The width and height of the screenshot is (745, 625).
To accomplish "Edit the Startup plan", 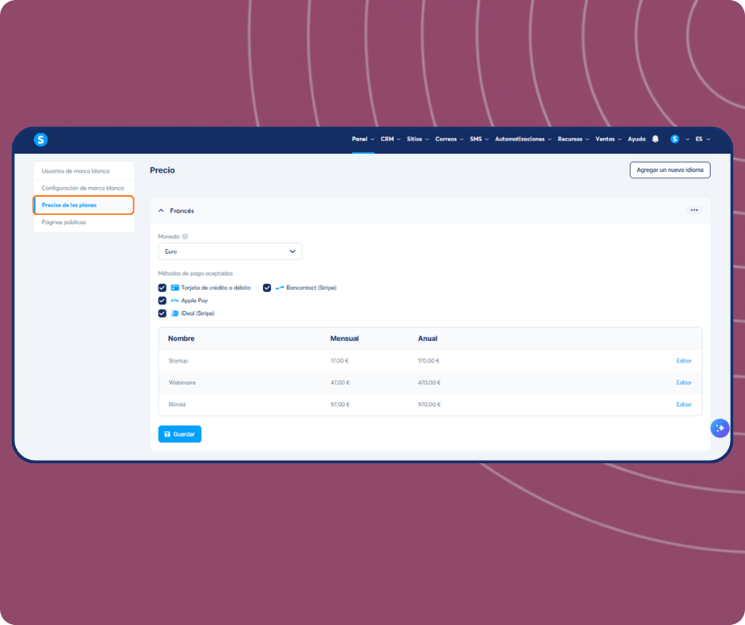I will click(x=684, y=361).
